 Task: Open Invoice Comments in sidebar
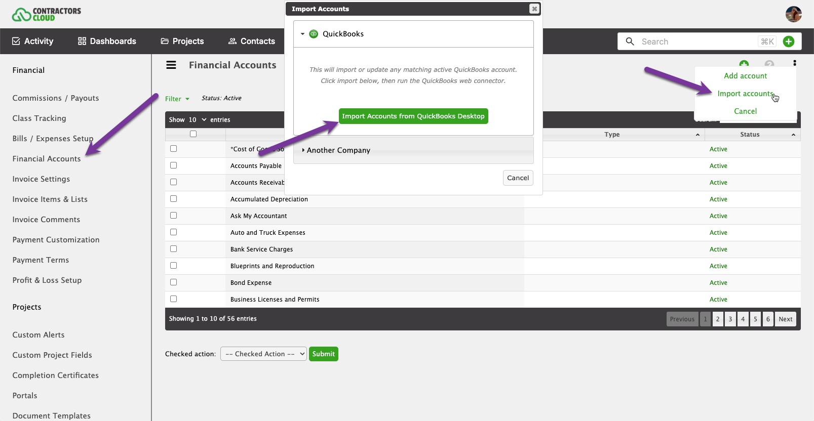coord(46,220)
